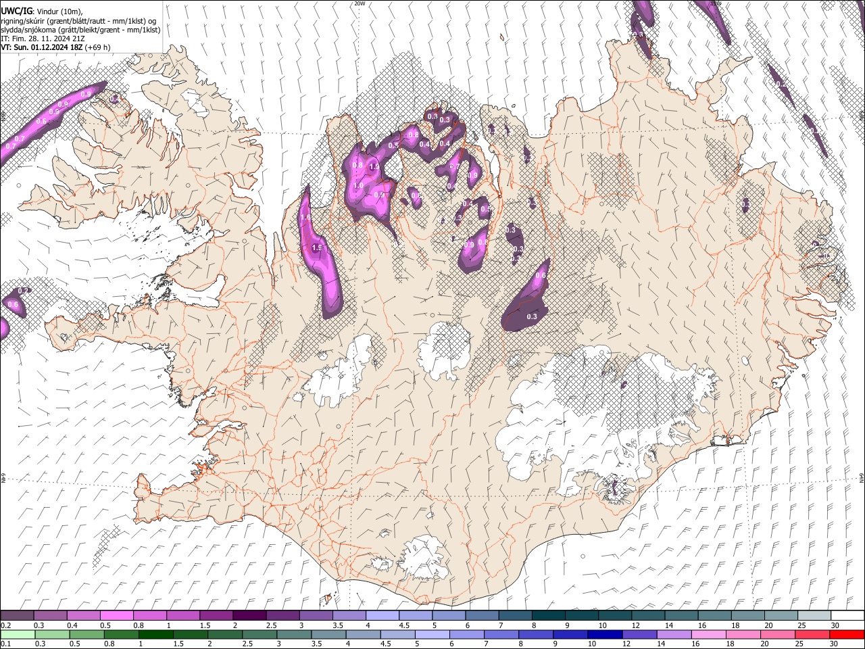The image size is (865, 649).
Task: Click upper scale dark teal swatch at 8
Action: (x=549, y=616)
